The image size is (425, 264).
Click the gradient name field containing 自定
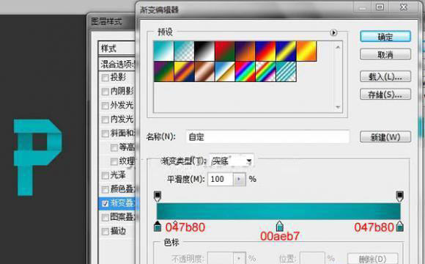pyautogui.click(x=267, y=136)
